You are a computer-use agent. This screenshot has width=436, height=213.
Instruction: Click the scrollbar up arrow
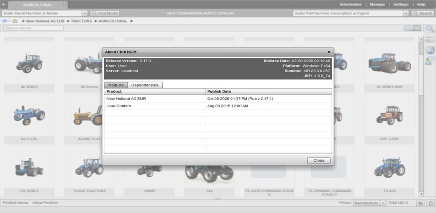click(421, 40)
